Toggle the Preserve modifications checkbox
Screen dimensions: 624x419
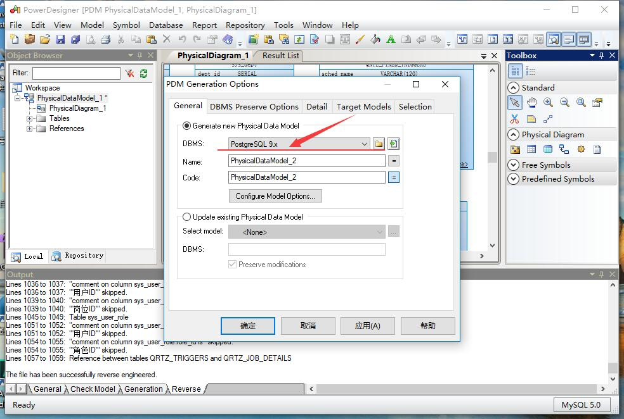232,265
